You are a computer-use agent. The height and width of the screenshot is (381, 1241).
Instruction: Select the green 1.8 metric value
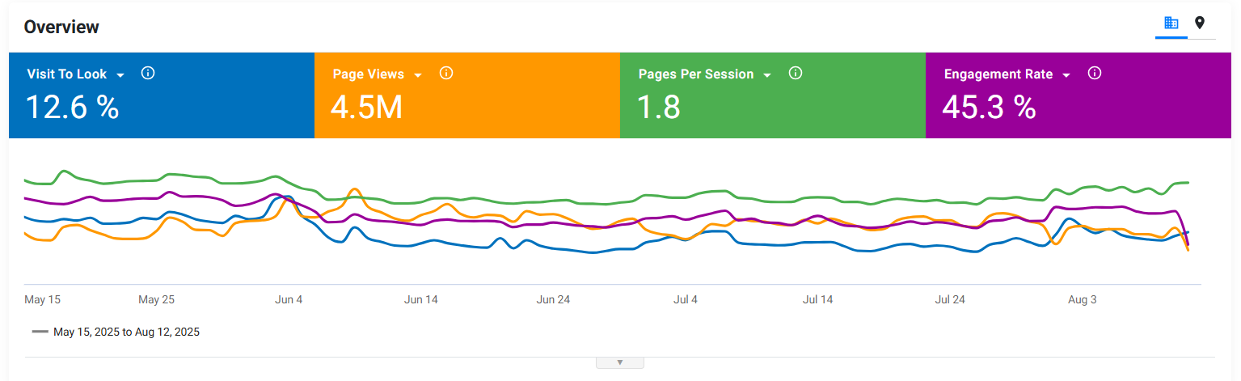tap(659, 107)
